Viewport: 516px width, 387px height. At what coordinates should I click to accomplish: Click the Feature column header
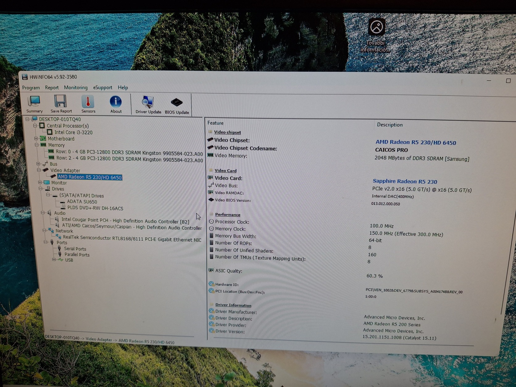click(215, 123)
